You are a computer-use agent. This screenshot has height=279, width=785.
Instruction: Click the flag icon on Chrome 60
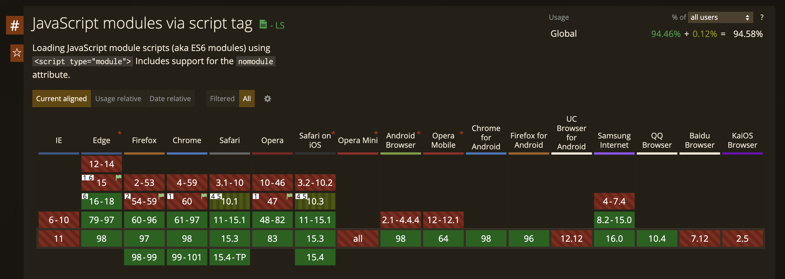(x=204, y=196)
